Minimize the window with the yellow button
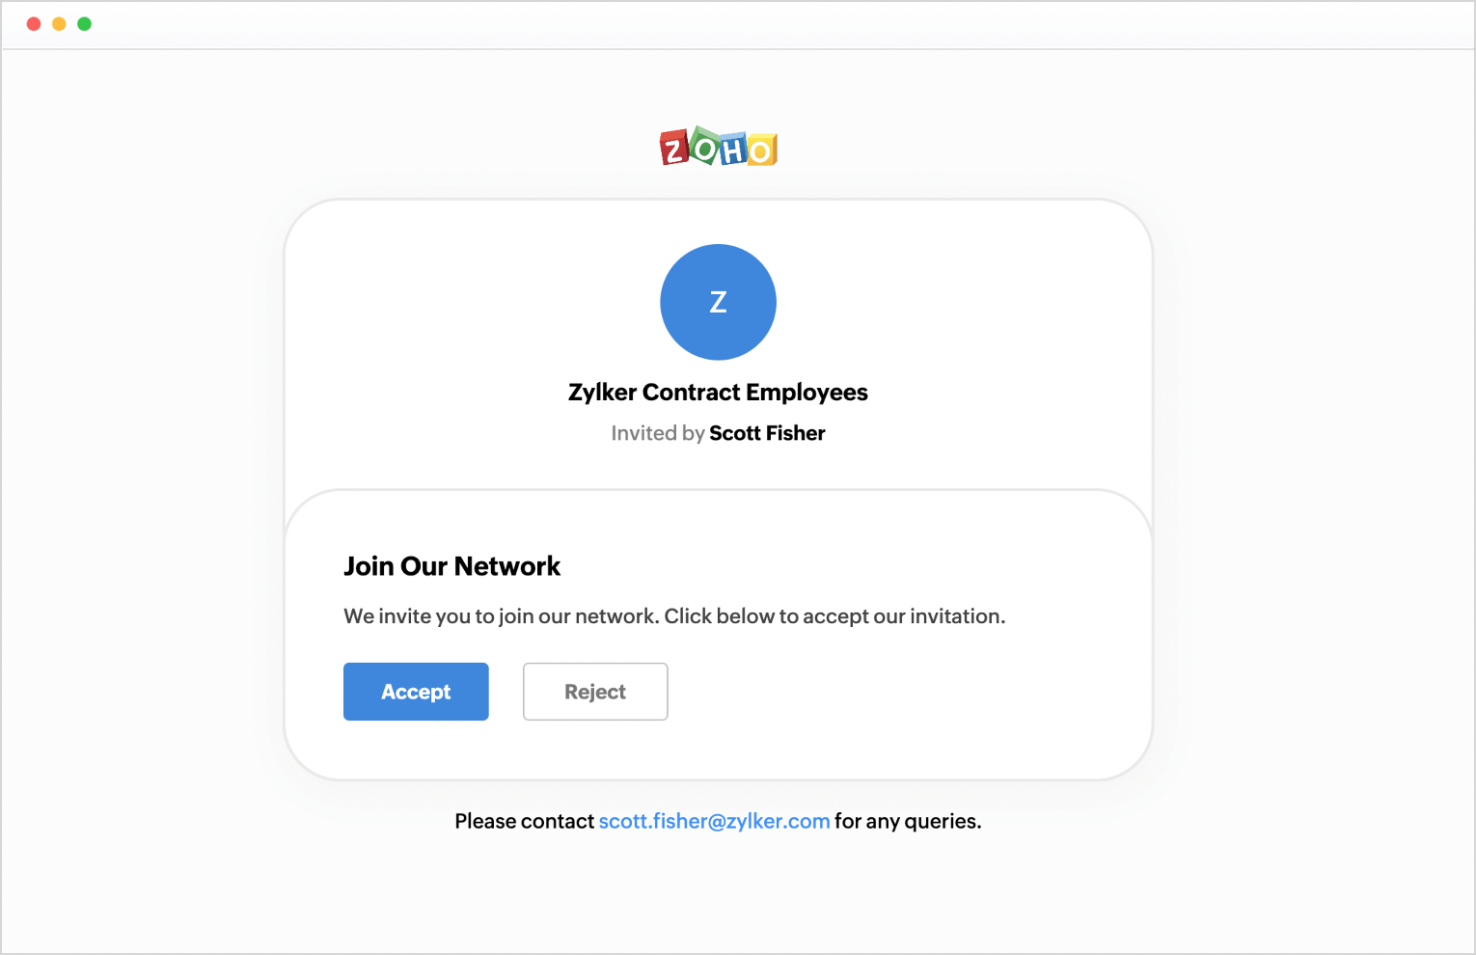 (59, 24)
